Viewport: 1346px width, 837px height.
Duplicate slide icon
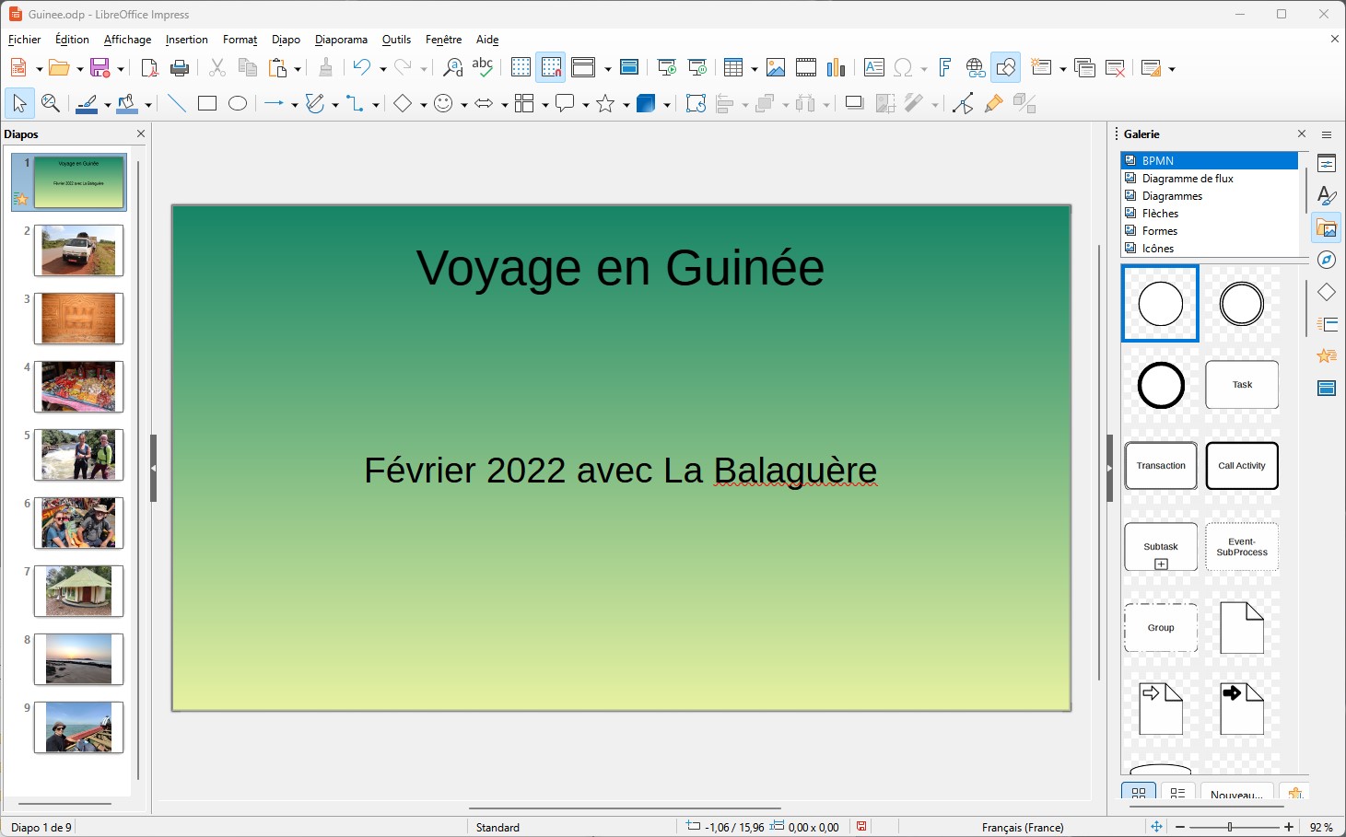tap(1084, 68)
